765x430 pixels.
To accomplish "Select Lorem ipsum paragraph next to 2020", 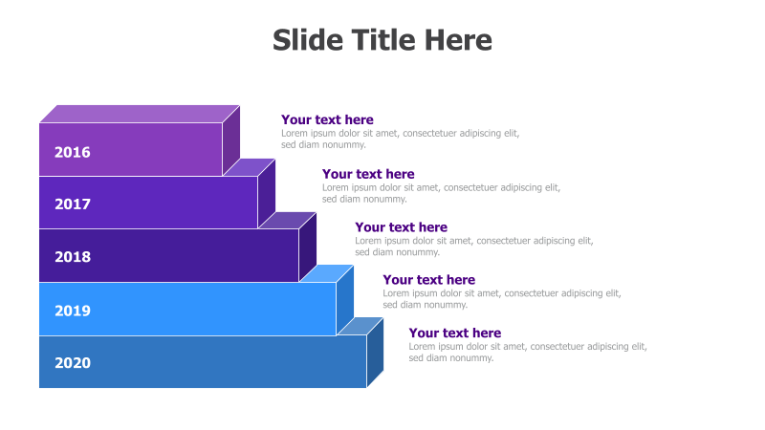I will click(x=528, y=352).
